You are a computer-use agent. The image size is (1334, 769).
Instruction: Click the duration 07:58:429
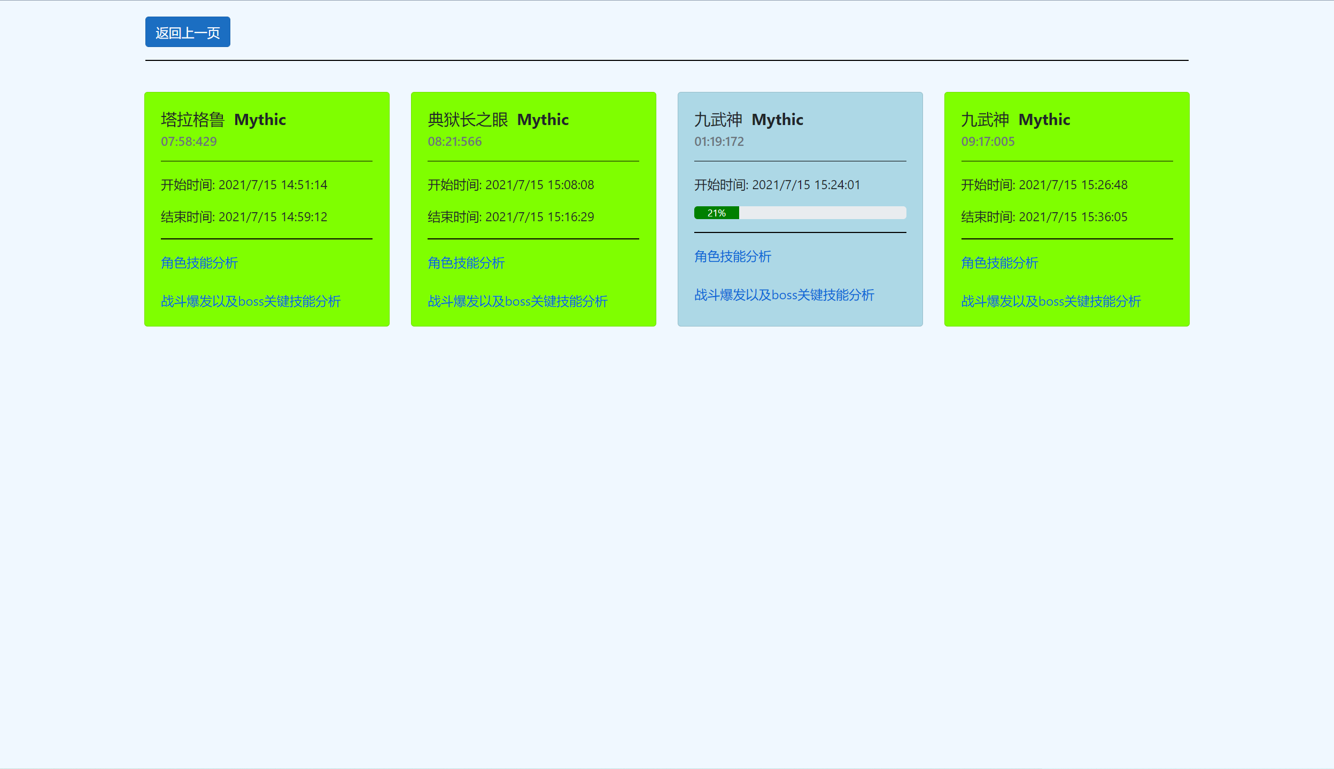pyautogui.click(x=189, y=142)
